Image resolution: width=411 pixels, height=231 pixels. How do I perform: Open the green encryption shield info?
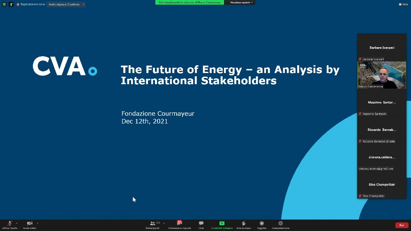pos(4,4)
